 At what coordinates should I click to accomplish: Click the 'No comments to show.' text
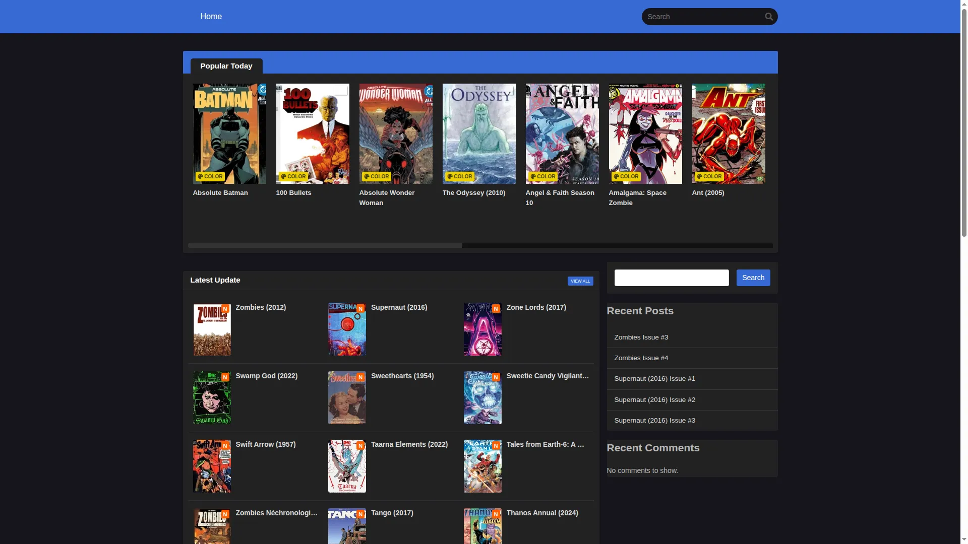pos(642,470)
